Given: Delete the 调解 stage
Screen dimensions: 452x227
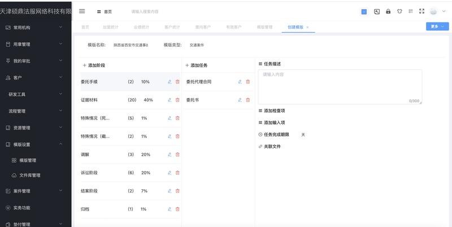Looking at the screenshot, I should pos(177,154).
